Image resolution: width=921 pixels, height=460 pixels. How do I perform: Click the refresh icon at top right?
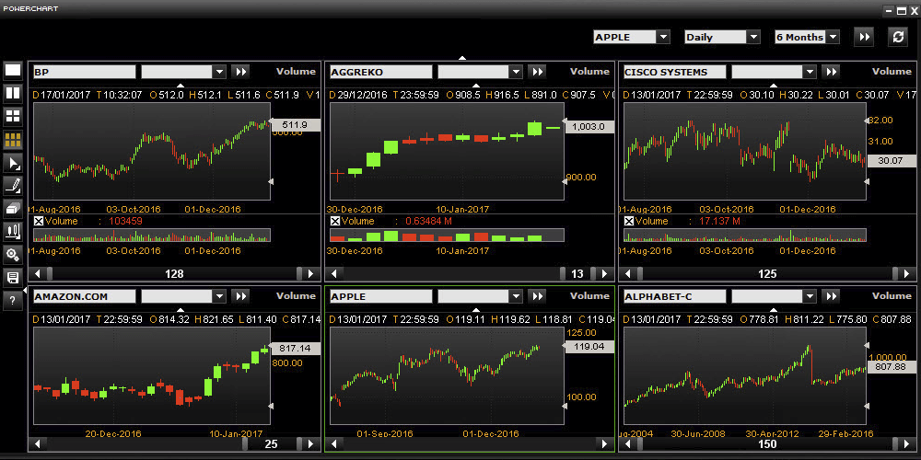coord(897,37)
